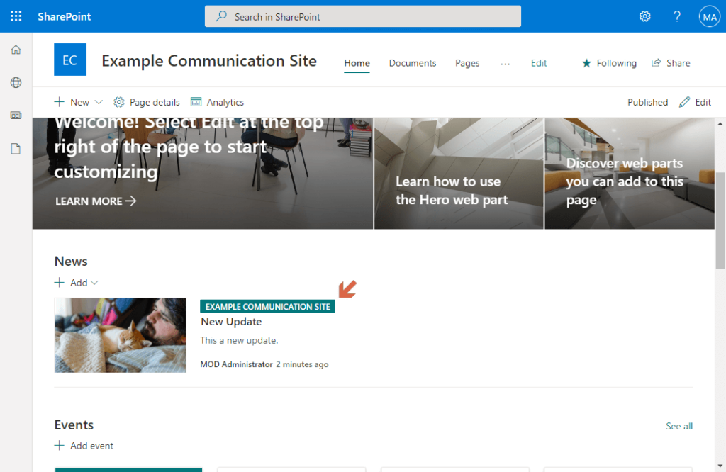Click the News section heading
The image size is (726, 472).
pyautogui.click(x=71, y=261)
